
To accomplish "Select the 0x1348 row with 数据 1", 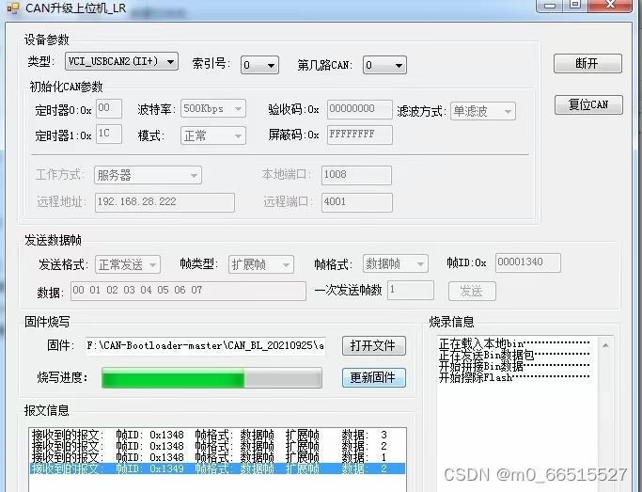I will click(217, 457).
